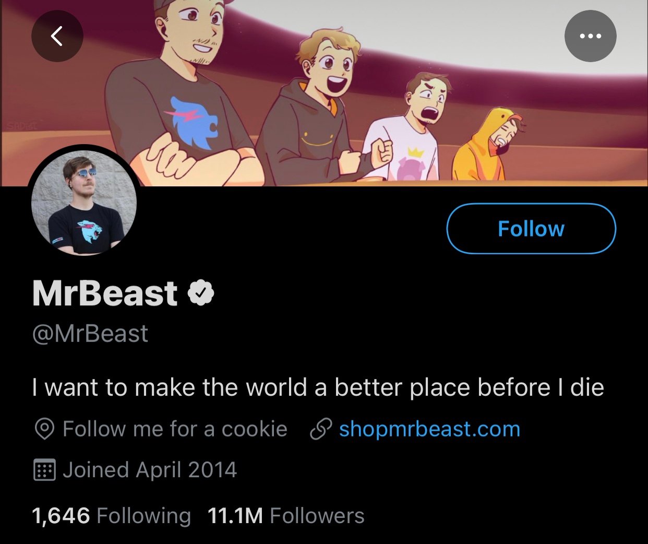Click the verified badge next to MrBeast
648x544 pixels.
202,293
